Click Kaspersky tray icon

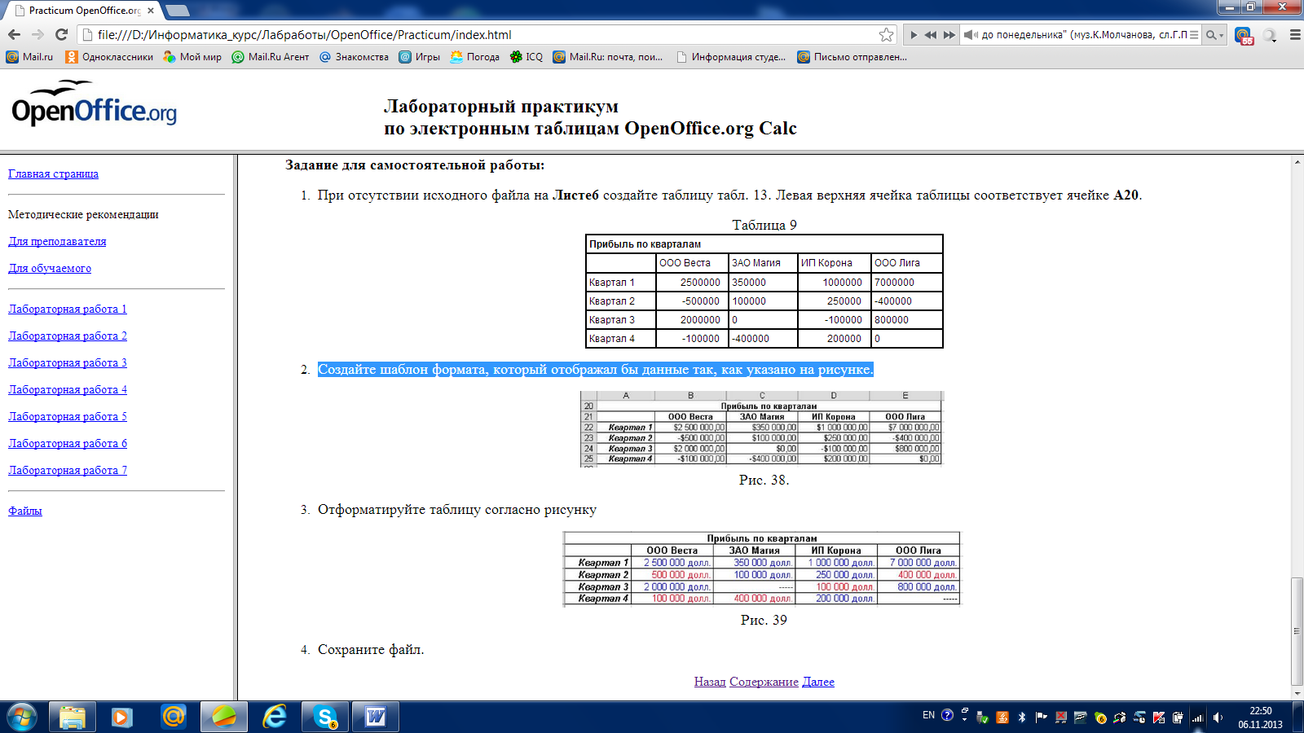pyautogui.click(x=1158, y=717)
